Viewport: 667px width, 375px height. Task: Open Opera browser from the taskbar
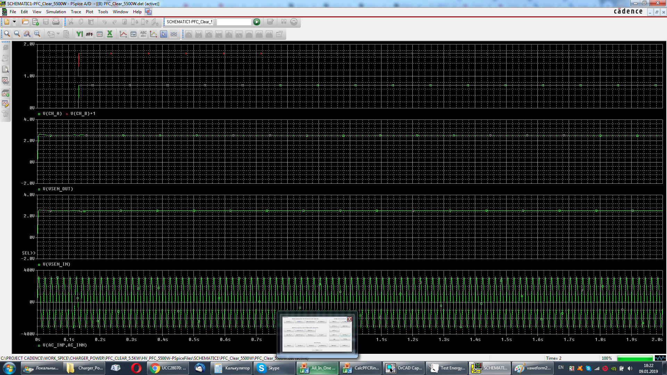(136, 368)
